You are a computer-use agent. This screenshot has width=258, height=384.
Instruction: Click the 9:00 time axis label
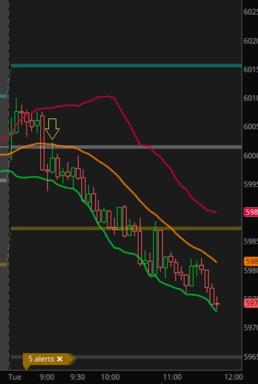click(47, 377)
